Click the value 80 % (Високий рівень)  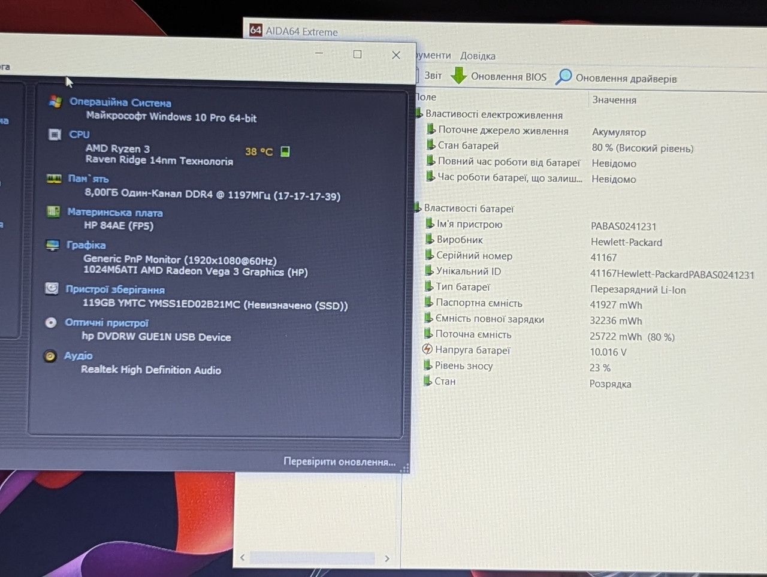tap(642, 148)
